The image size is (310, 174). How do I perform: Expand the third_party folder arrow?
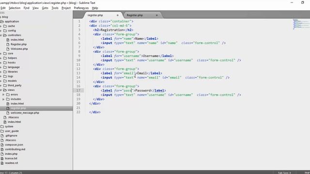coord(1,86)
